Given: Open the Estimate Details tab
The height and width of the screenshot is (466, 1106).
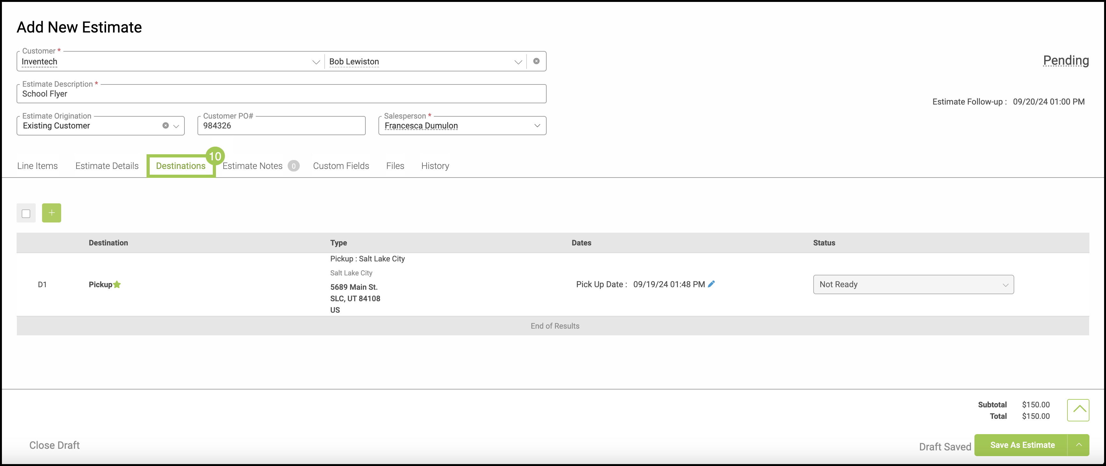Looking at the screenshot, I should [107, 166].
